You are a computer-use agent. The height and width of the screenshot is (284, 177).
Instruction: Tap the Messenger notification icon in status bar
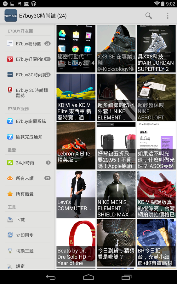coord(5,3)
